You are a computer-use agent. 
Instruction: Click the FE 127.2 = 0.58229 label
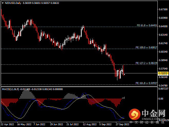[146, 63]
